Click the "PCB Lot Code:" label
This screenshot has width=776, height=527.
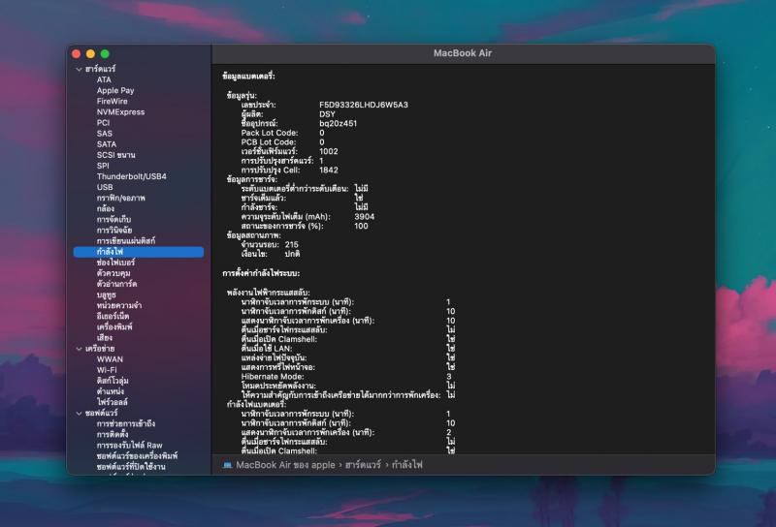pos(269,142)
